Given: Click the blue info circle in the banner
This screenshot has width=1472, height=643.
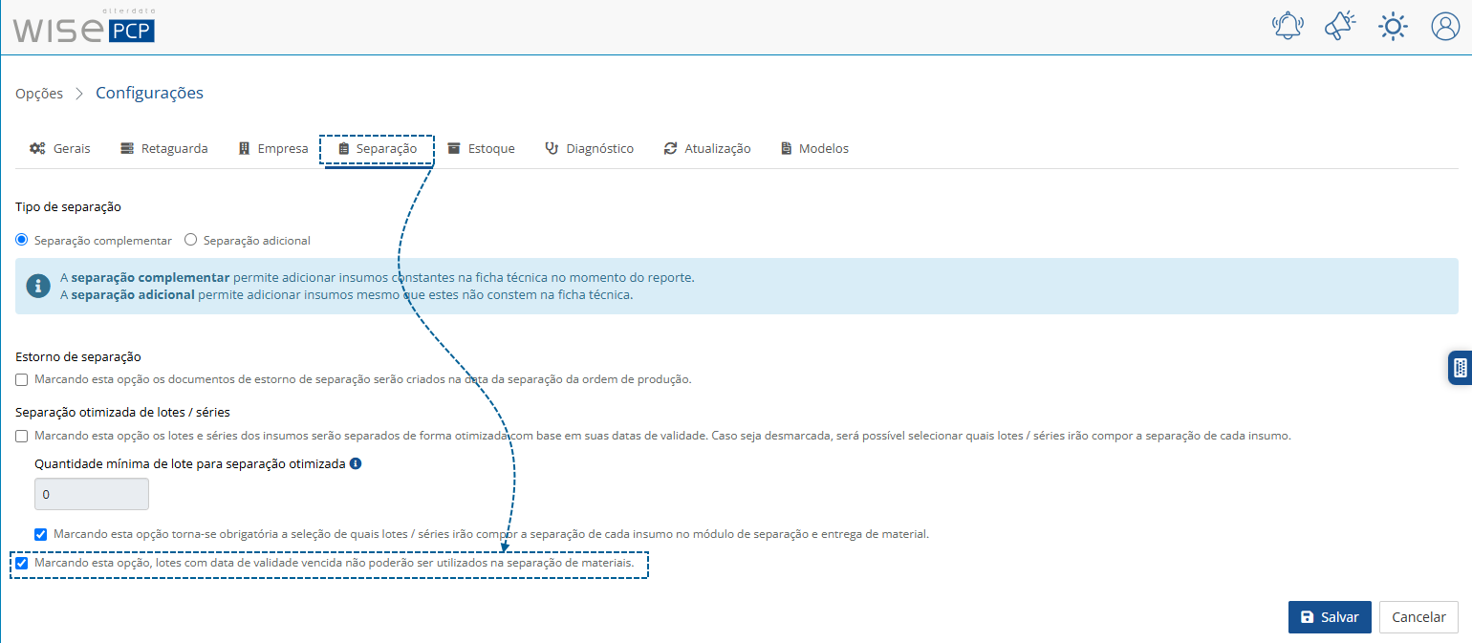Looking at the screenshot, I should click(x=38, y=286).
